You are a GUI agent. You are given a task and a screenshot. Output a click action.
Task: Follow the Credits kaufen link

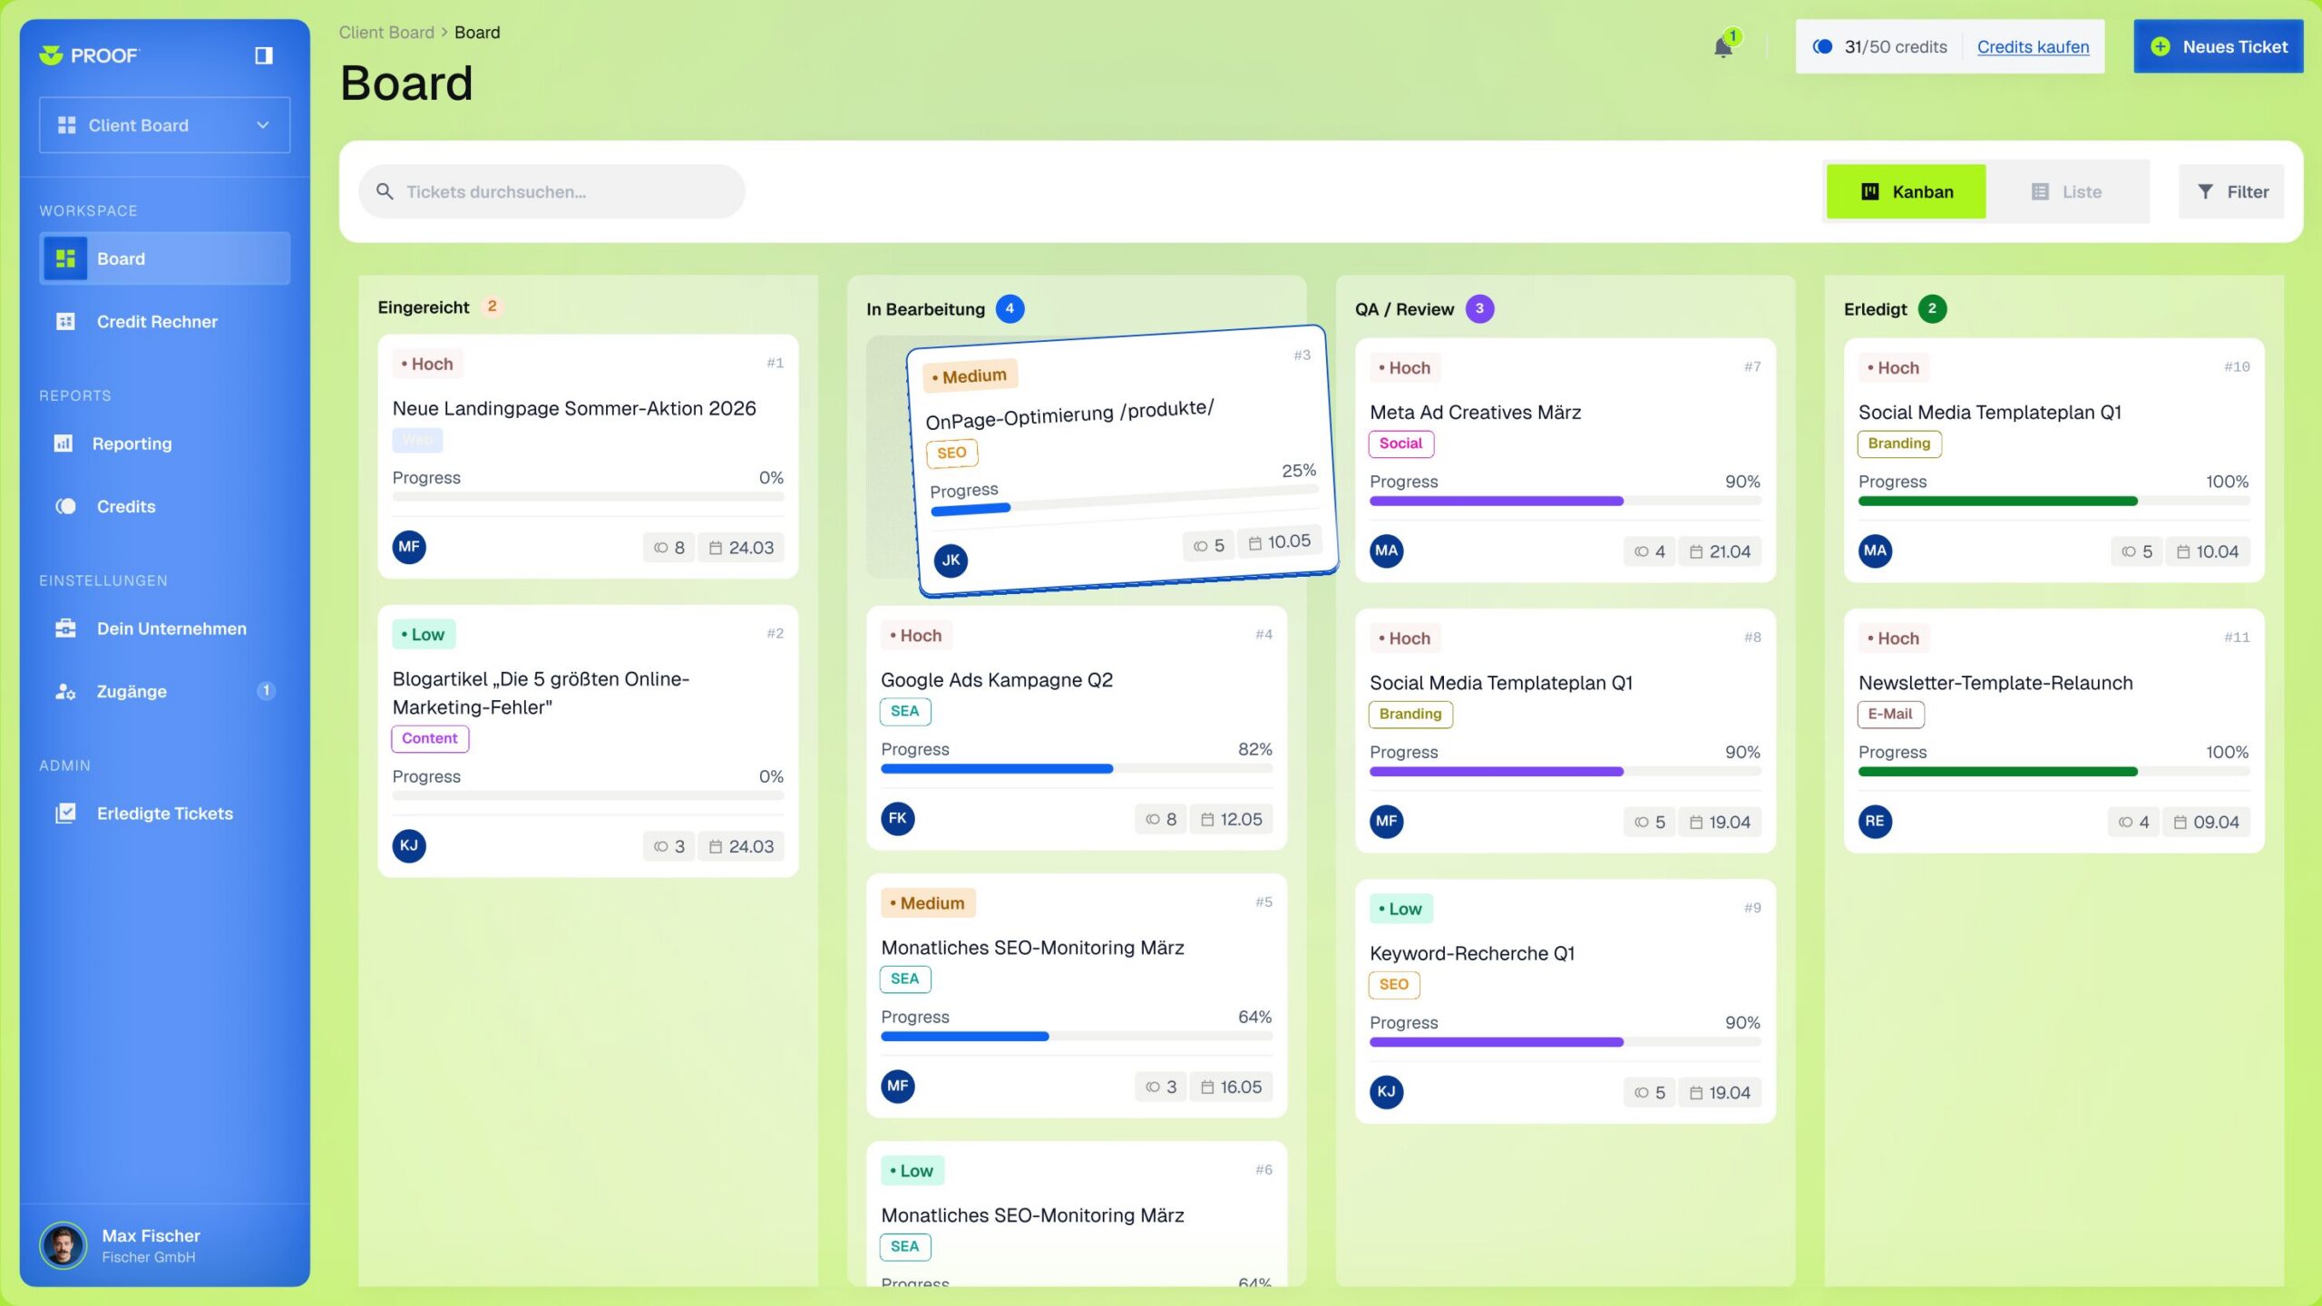(x=2033, y=46)
